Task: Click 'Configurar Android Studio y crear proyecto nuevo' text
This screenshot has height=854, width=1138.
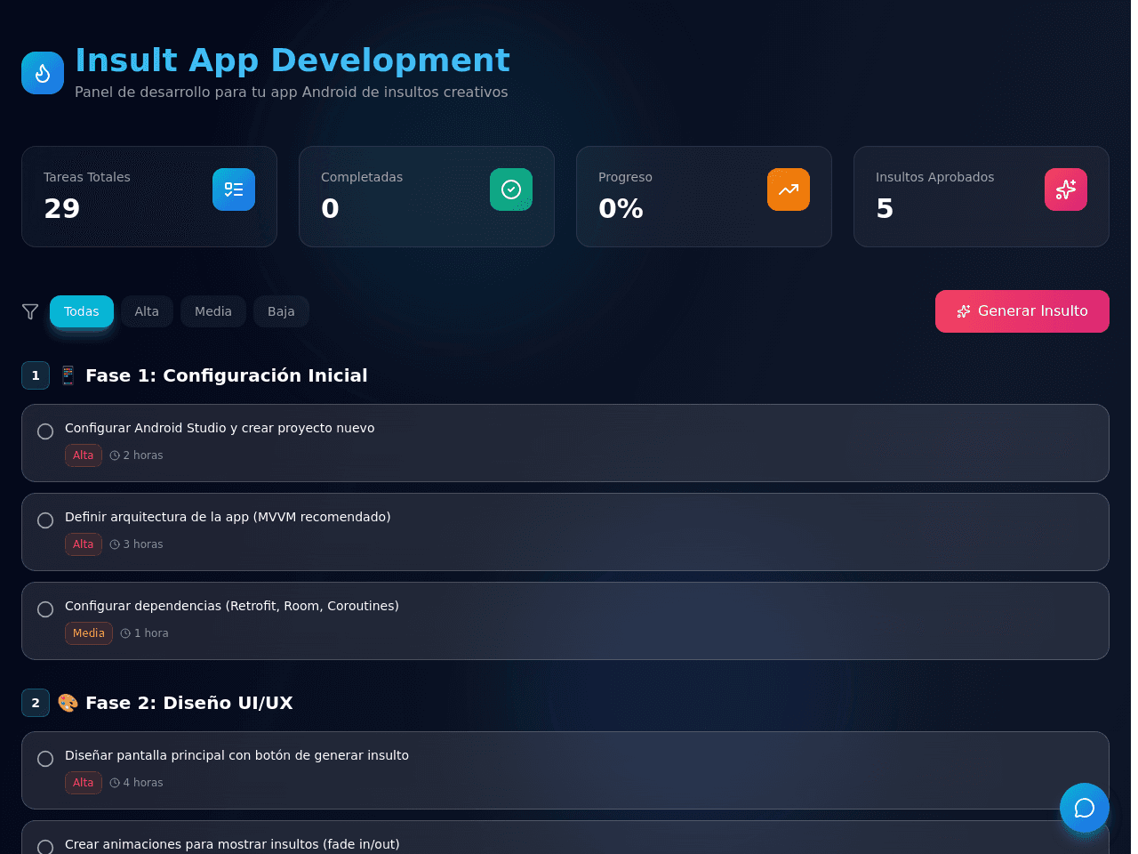Action: pos(220,428)
